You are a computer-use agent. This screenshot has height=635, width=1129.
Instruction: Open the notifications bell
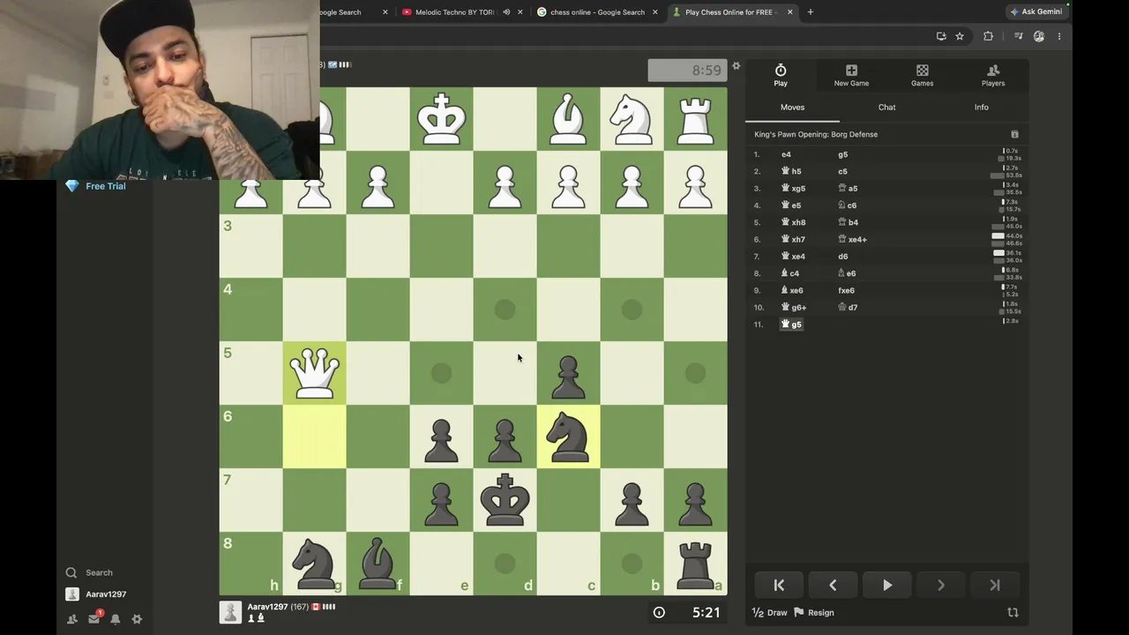coord(115,619)
